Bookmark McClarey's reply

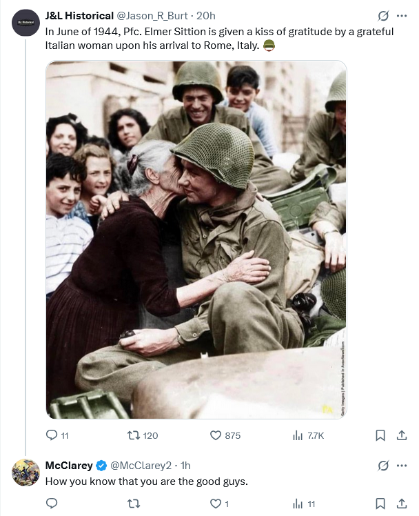(380, 504)
